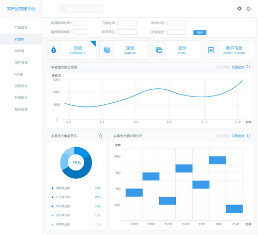Image resolution: width=258 pixels, height=235 pixels.
Task: Open QA通 in the sidebar
Action: [19, 74]
